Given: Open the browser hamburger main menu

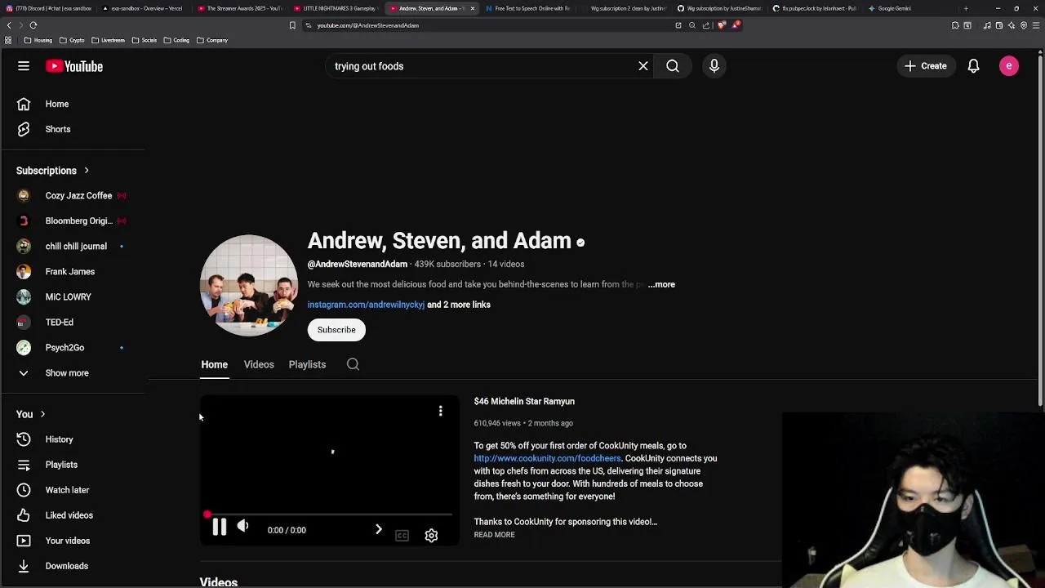Looking at the screenshot, I should click(x=1036, y=25).
